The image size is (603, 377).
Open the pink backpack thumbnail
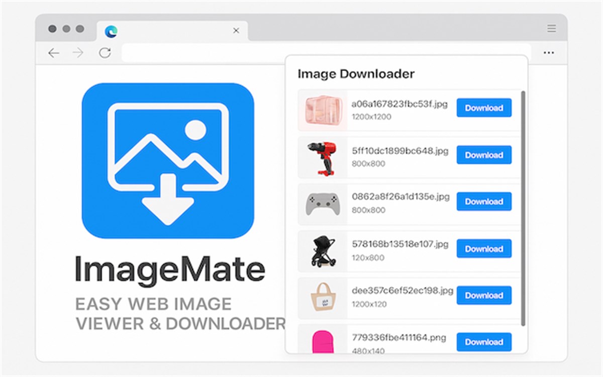pyautogui.click(x=323, y=338)
